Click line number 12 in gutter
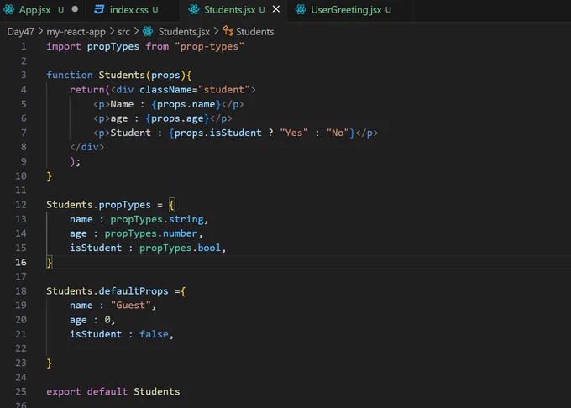This screenshot has height=408, width=571. click(x=21, y=205)
